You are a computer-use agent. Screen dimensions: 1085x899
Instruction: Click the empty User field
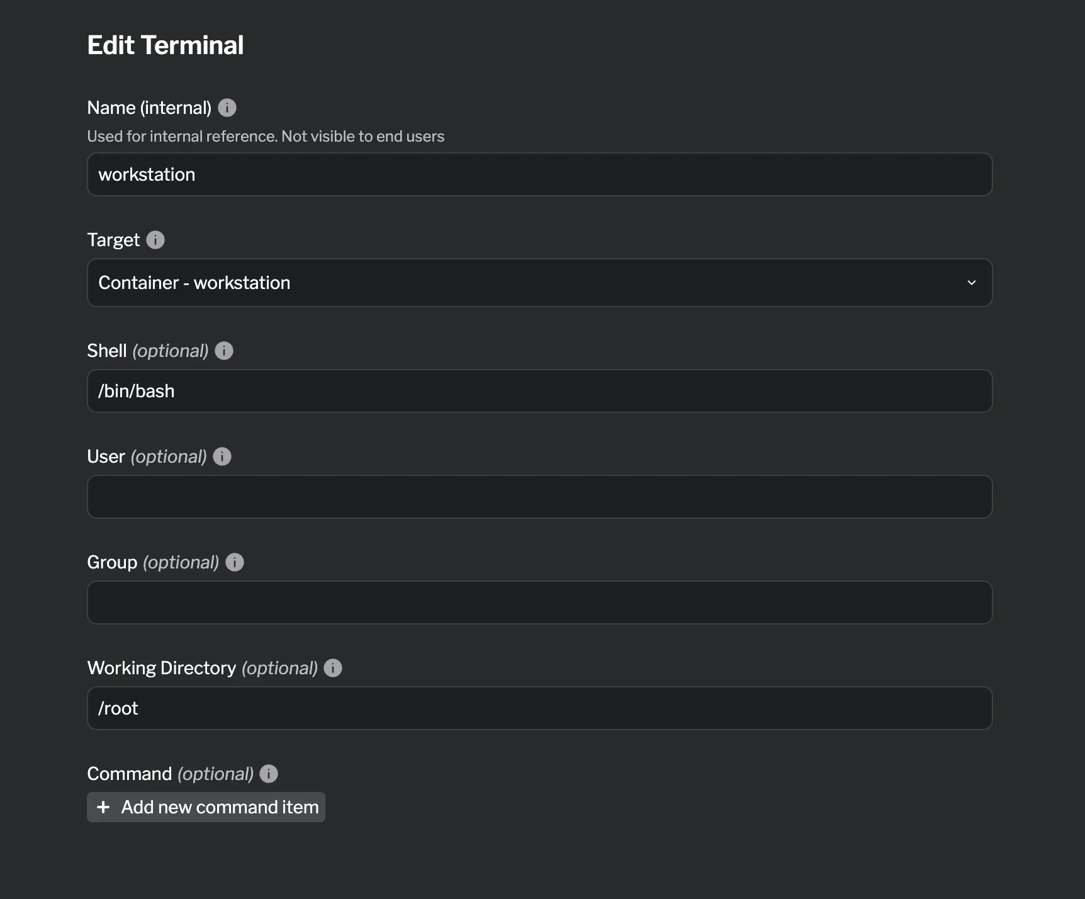point(539,497)
